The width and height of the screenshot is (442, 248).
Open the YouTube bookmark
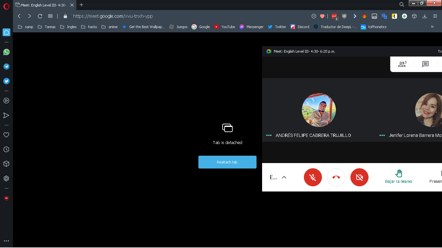click(x=225, y=27)
